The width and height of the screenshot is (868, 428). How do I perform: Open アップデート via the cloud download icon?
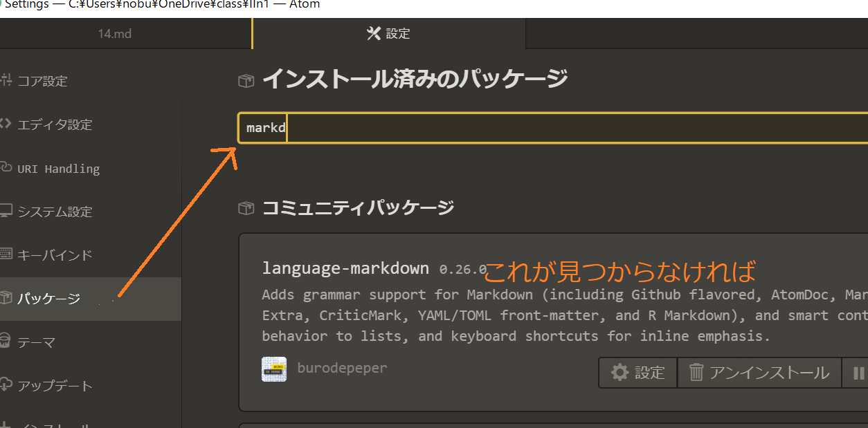click(x=6, y=385)
